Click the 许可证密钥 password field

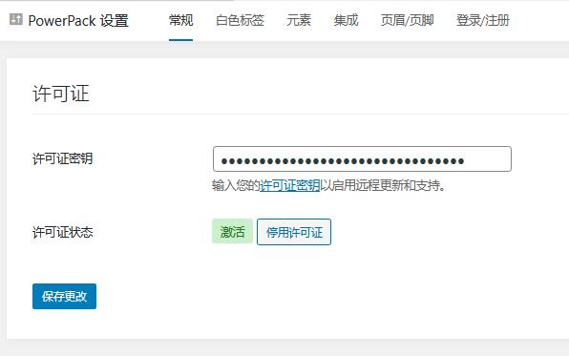tap(362, 159)
